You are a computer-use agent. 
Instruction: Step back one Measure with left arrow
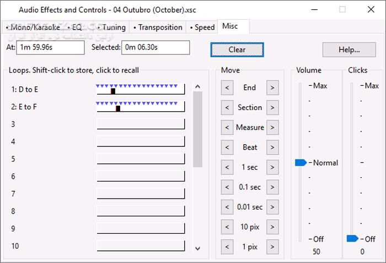227,128
